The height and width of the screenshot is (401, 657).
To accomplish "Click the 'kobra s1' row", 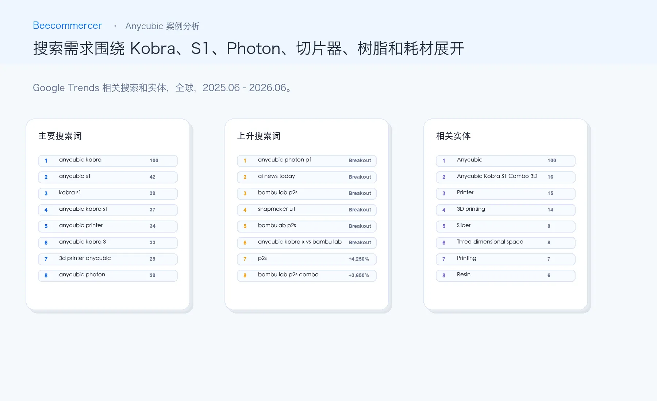I will pyautogui.click(x=108, y=194).
